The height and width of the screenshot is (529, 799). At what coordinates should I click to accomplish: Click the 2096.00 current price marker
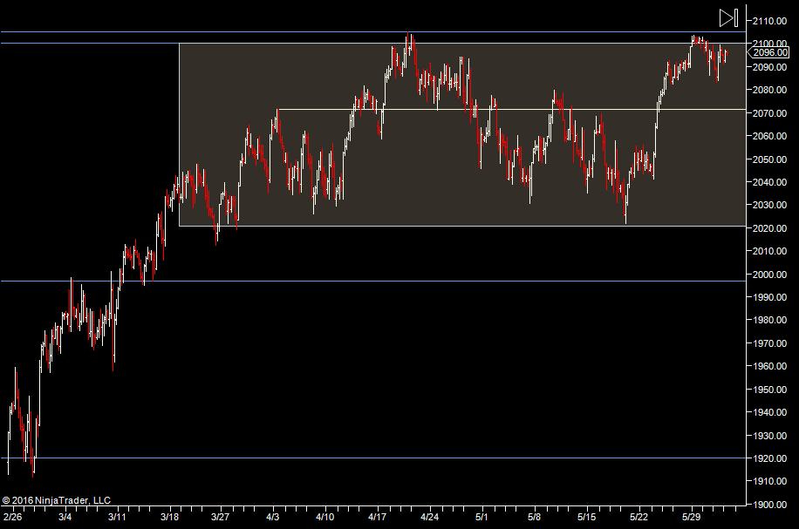coord(772,53)
